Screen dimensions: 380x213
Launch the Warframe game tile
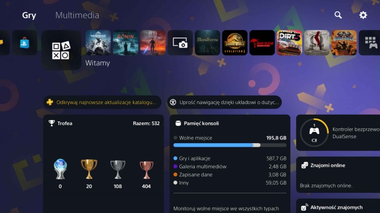(x=98, y=43)
